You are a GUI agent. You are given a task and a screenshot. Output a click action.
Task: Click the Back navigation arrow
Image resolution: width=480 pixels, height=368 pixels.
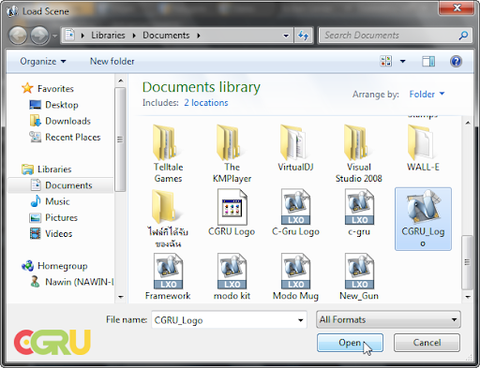pyautogui.click(x=18, y=36)
